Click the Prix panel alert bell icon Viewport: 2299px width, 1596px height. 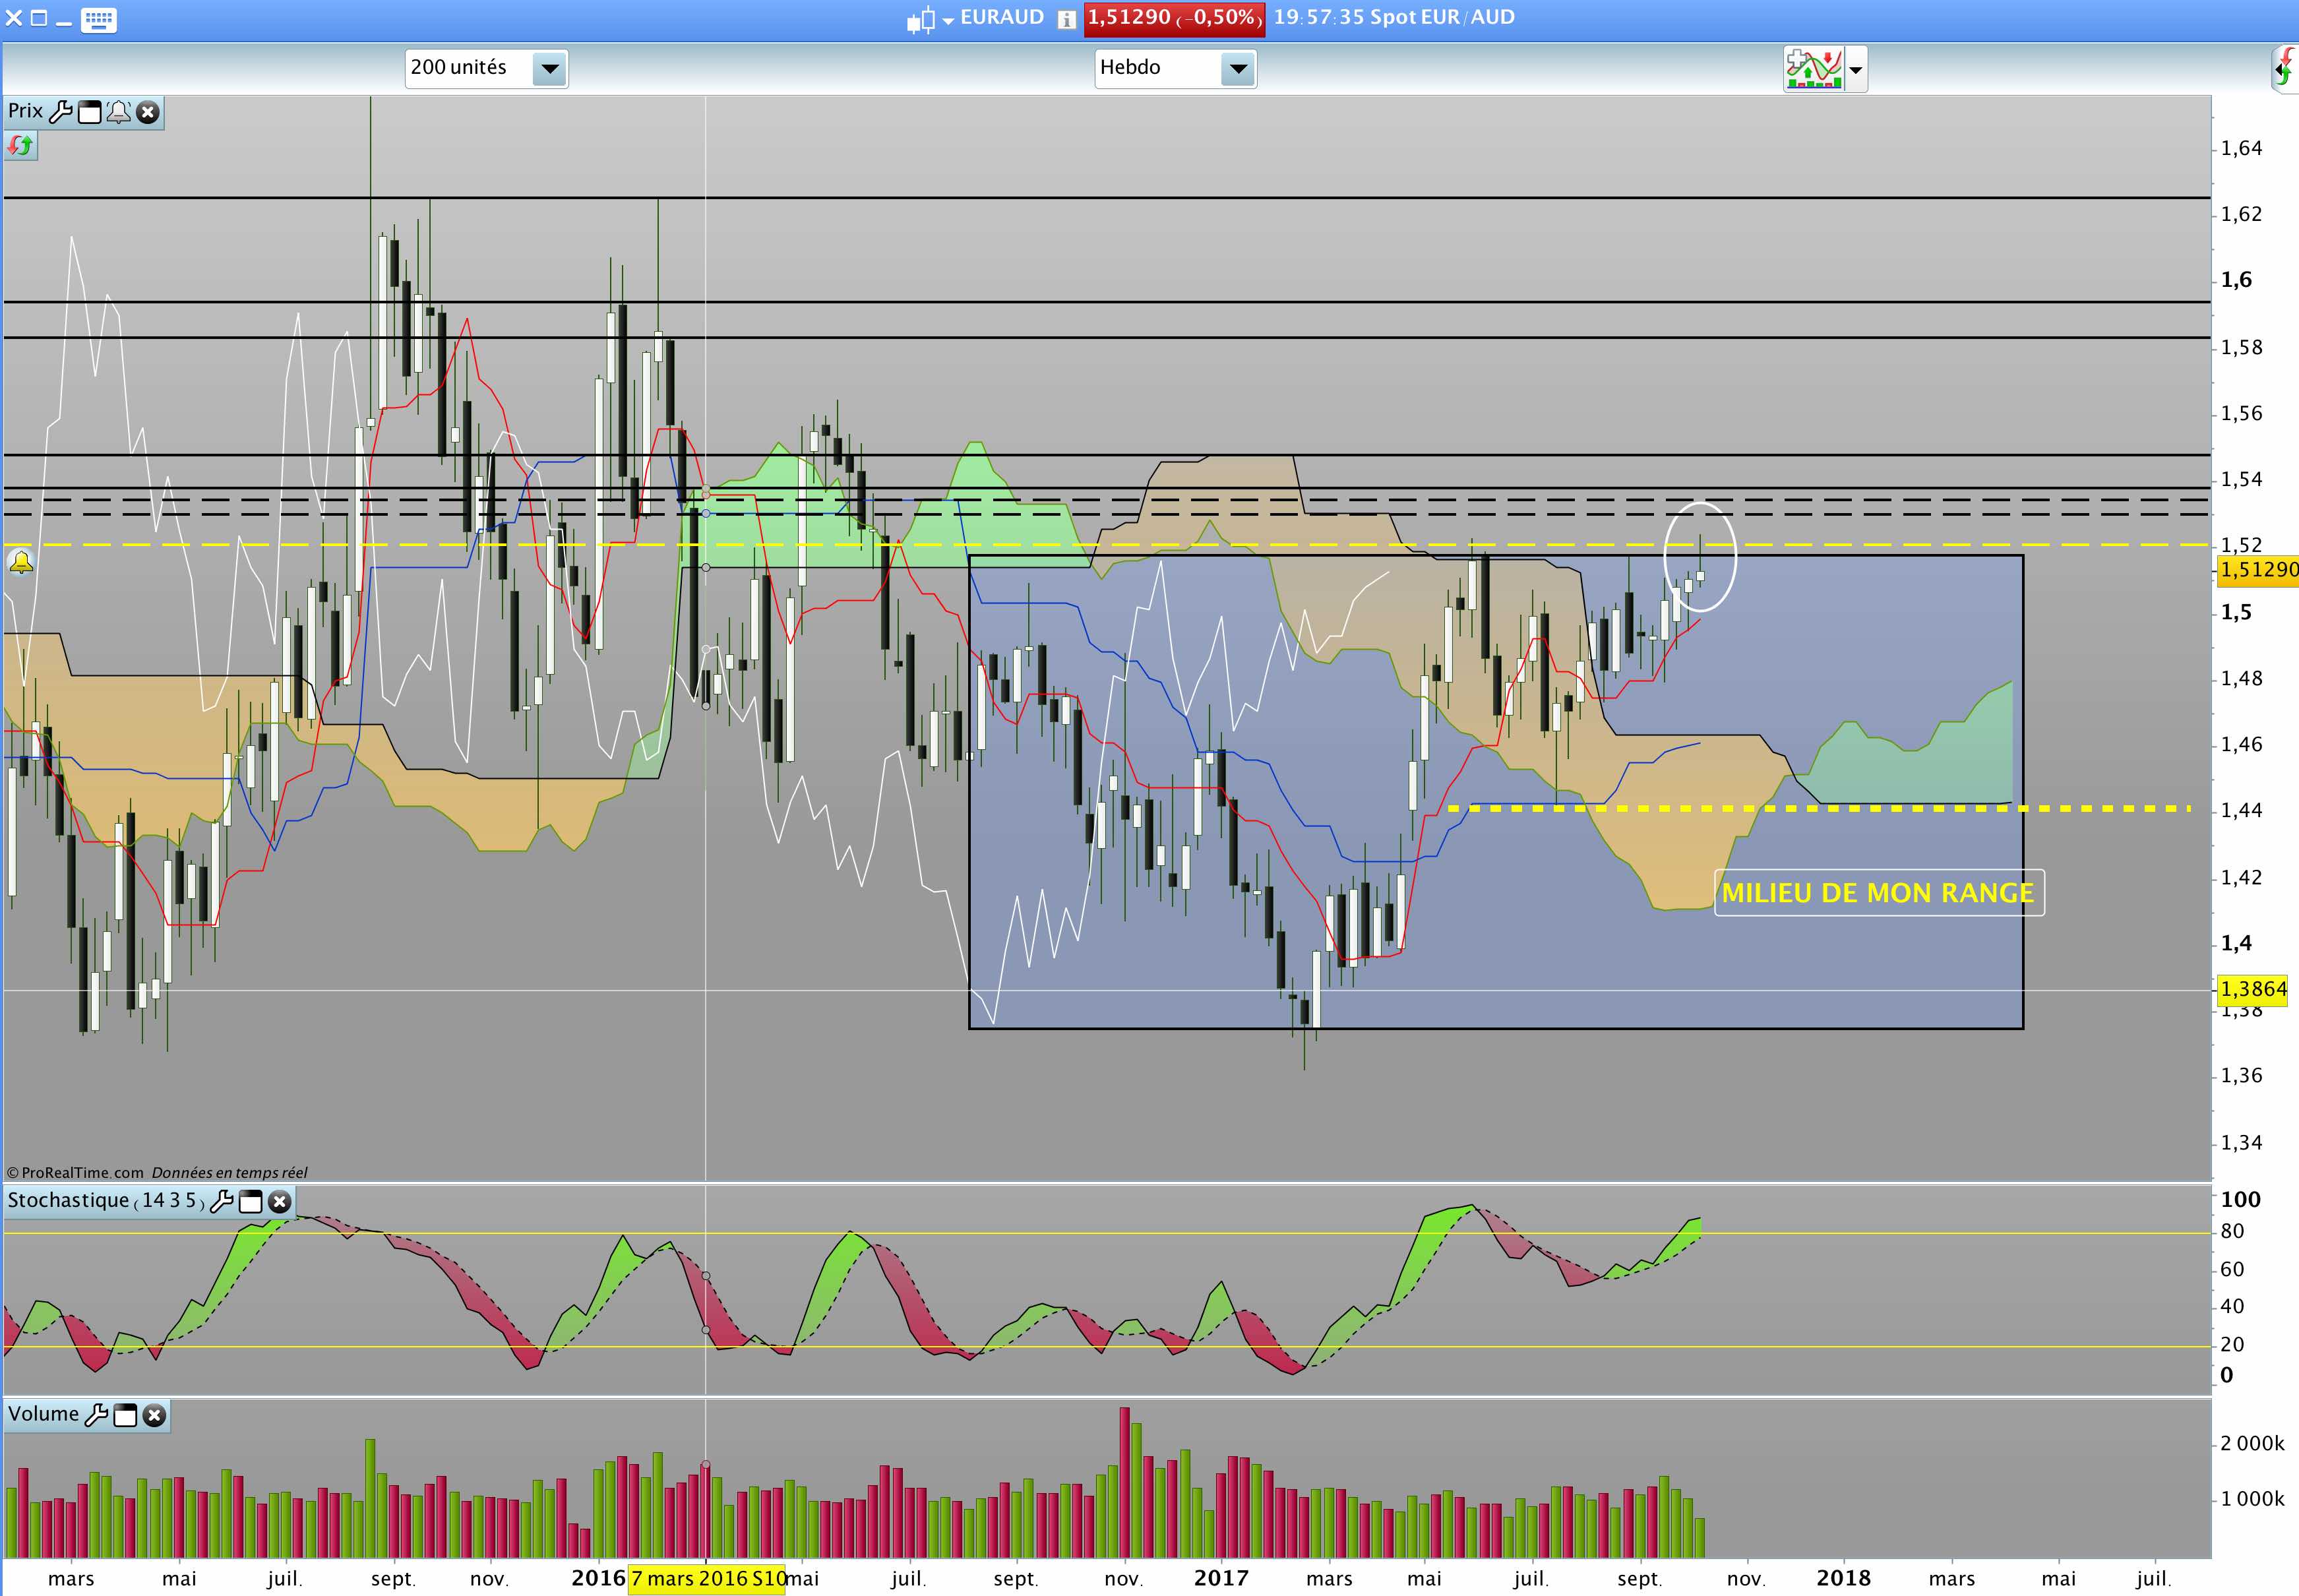coord(118,111)
